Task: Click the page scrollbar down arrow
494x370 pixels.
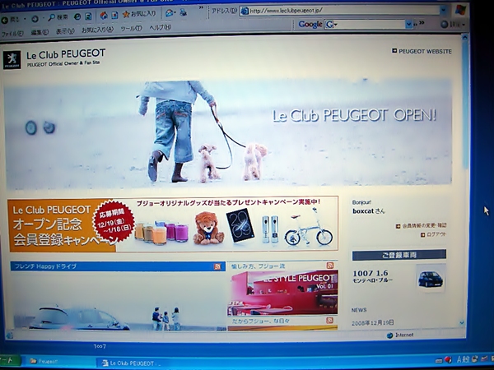Action: [462, 323]
